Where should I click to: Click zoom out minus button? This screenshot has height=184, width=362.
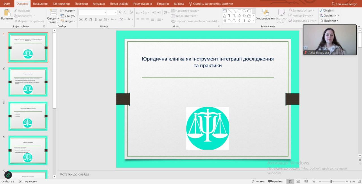coord(320,181)
